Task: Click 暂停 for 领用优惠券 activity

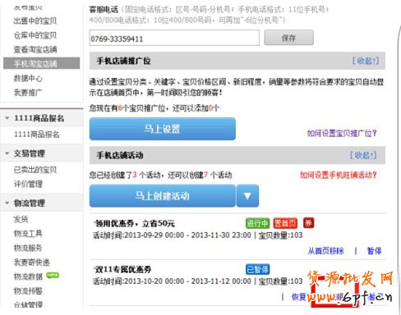Action: click(374, 251)
